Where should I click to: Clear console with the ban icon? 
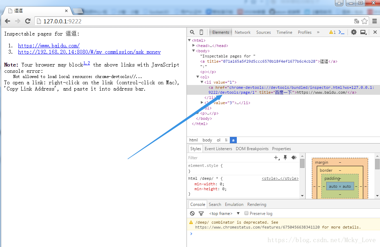pyautogui.click(x=192, y=214)
